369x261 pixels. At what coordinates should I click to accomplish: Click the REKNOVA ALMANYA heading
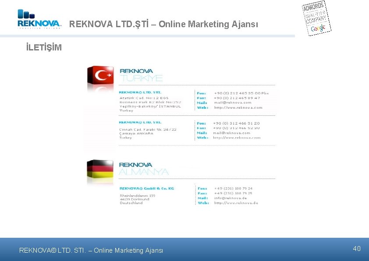coord(144,168)
